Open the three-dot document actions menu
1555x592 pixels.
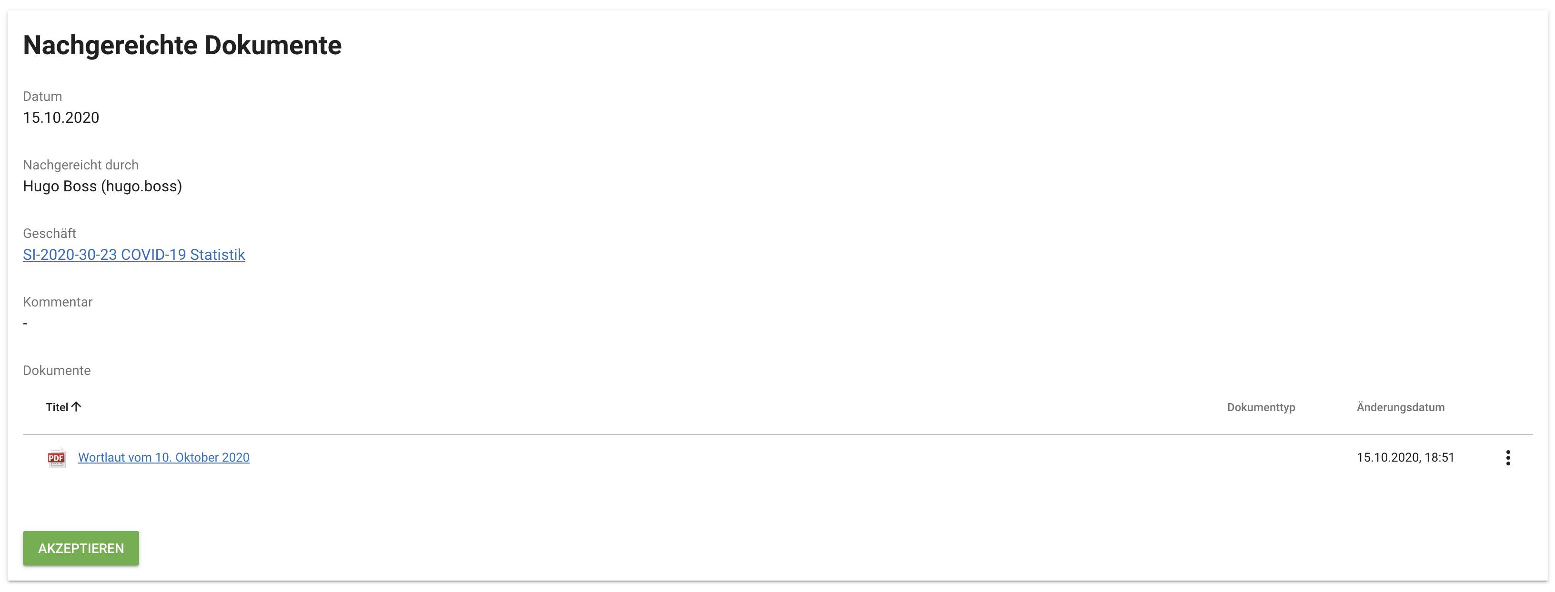(x=1507, y=458)
